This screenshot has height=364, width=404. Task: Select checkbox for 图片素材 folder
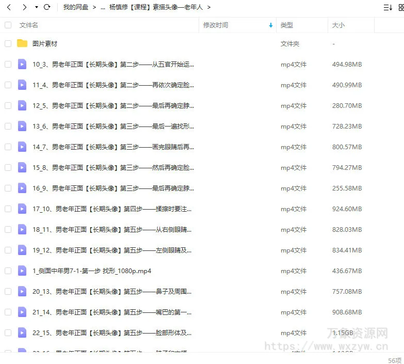click(8, 43)
